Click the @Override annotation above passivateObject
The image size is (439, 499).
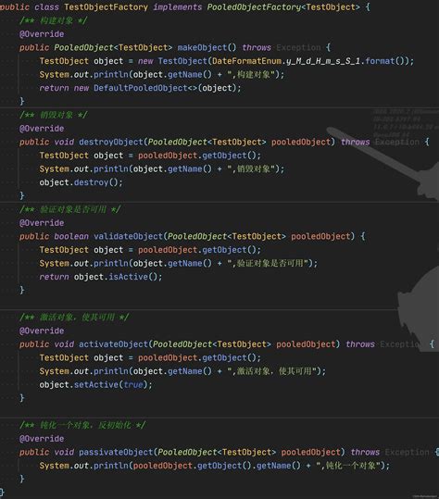coord(42,439)
